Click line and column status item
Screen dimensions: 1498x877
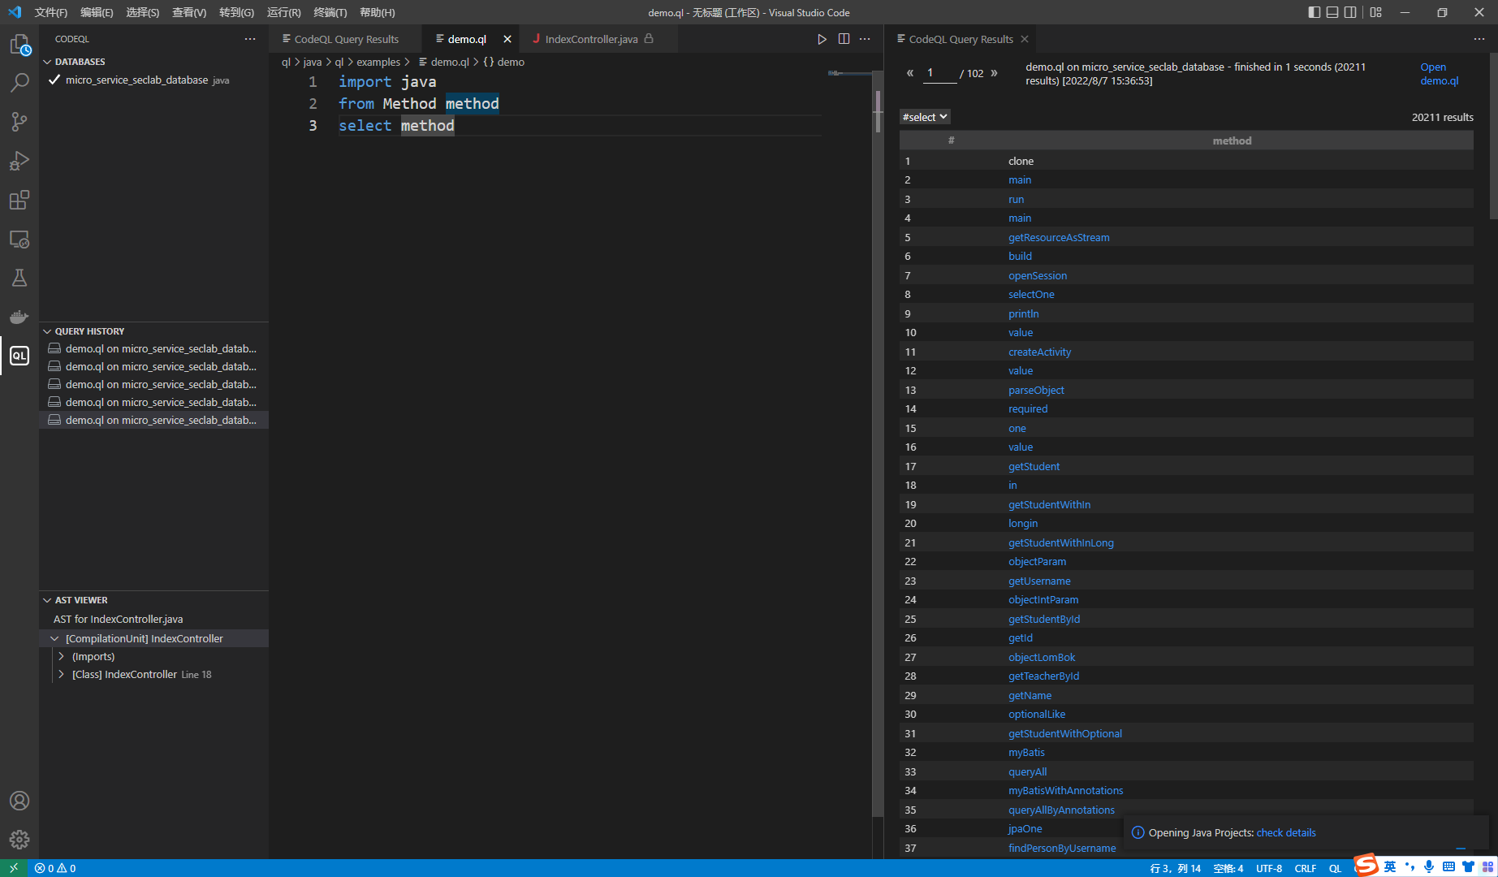tap(1175, 868)
